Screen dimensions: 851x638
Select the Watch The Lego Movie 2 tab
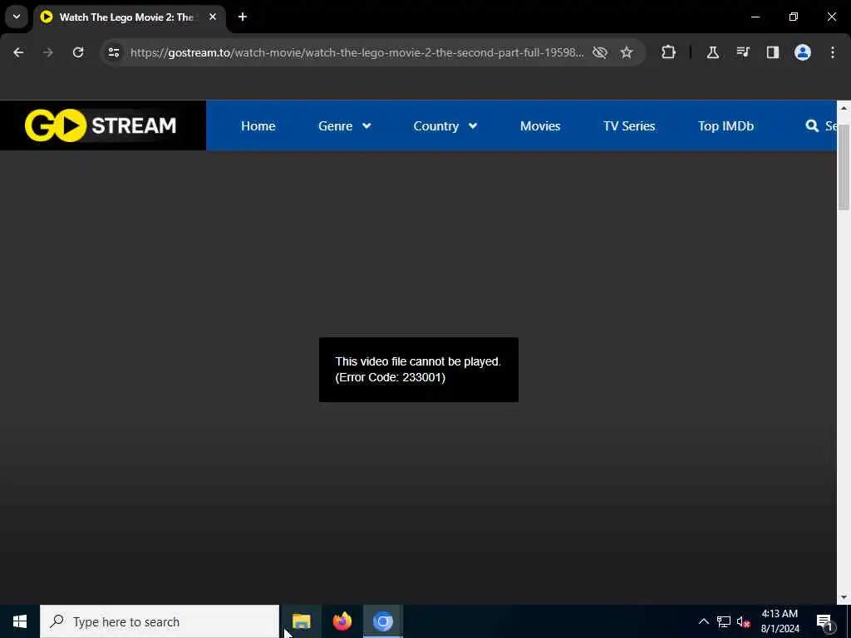click(x=125, y=17)
